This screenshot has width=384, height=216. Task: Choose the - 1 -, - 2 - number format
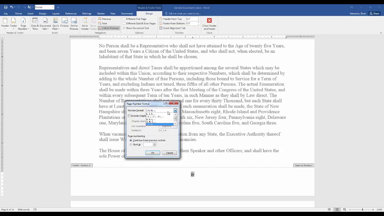click(160, 116)
